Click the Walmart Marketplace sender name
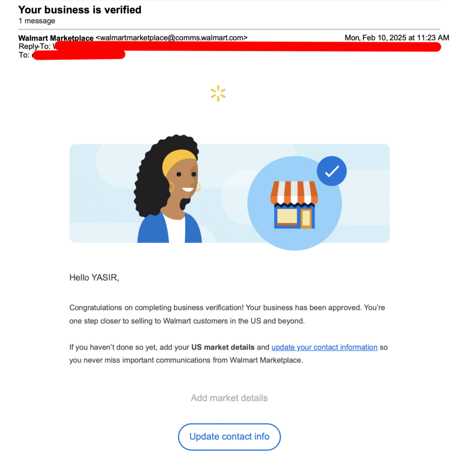 tap(56, 38)
